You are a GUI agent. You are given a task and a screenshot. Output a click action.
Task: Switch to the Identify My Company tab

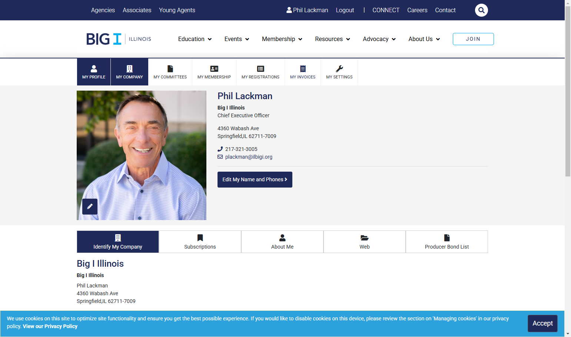click(x=118, y=242)
